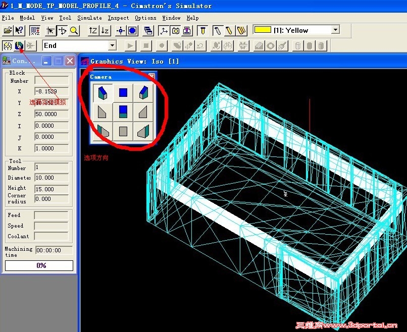This screenshot has width=407, height=332.
Task: Select the pick arrow tool
Action: [x=50, y=31]
